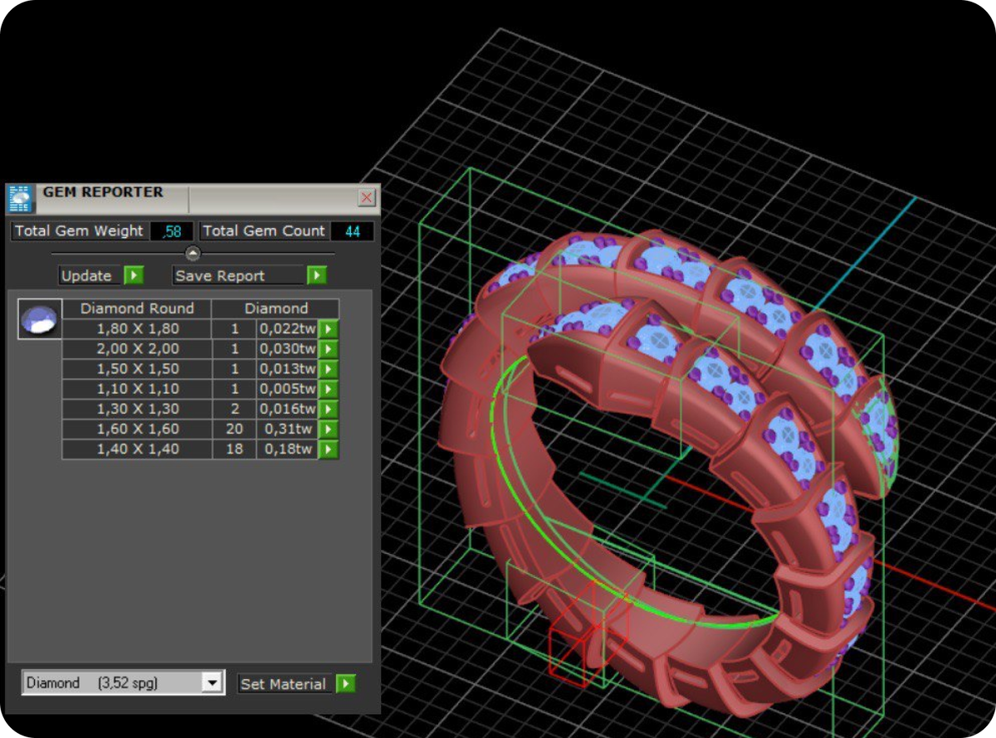Click green arrow for 1,10 X 1,10 row

pyautogui.click(x=329, y=389)
